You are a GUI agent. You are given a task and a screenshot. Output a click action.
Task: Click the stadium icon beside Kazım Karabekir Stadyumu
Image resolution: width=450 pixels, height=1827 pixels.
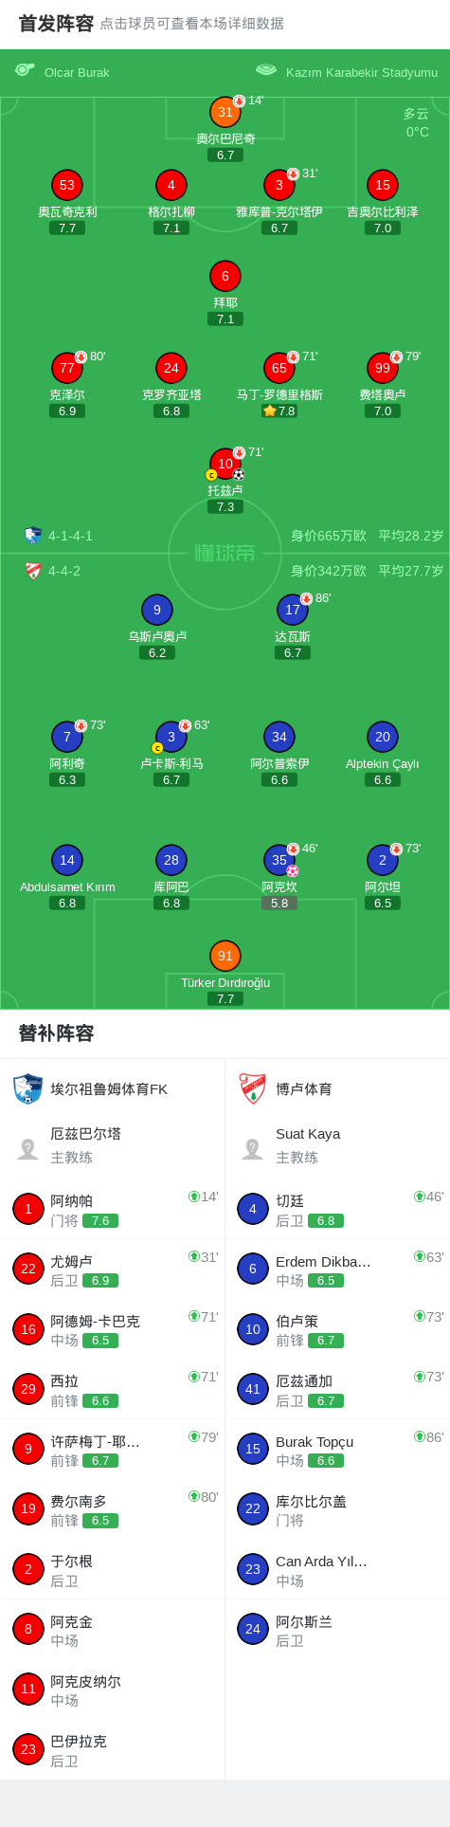266,69
